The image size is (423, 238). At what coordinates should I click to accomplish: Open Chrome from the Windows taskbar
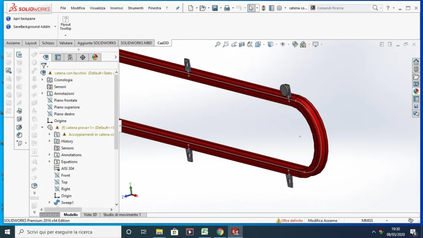[220, 232]
